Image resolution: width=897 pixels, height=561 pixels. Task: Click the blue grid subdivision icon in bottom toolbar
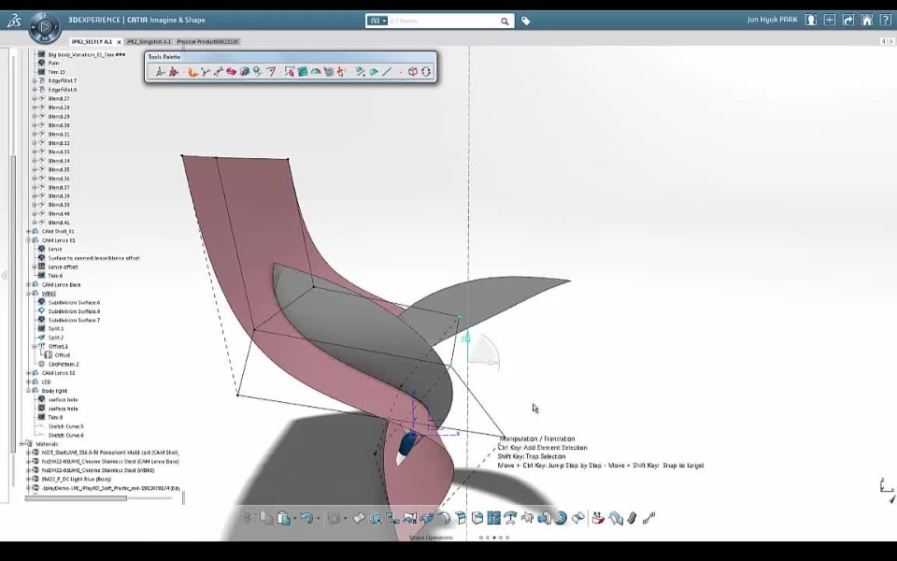[x=494, y=518]
